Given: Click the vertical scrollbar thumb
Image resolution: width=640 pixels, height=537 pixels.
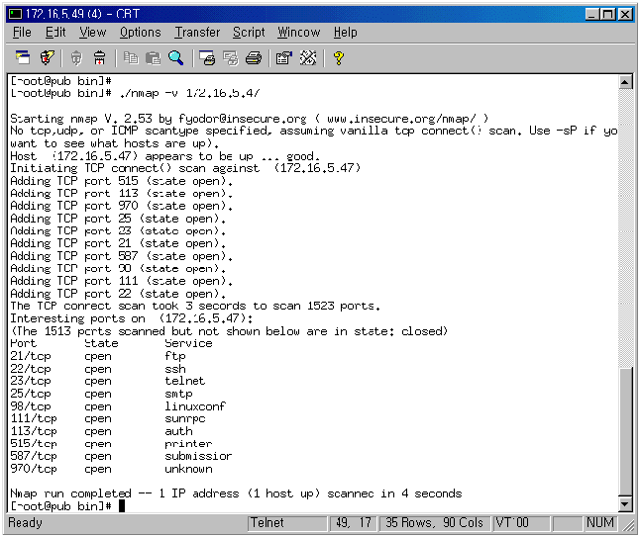Looking at the screenshot, I should click(x=625, y=431).
